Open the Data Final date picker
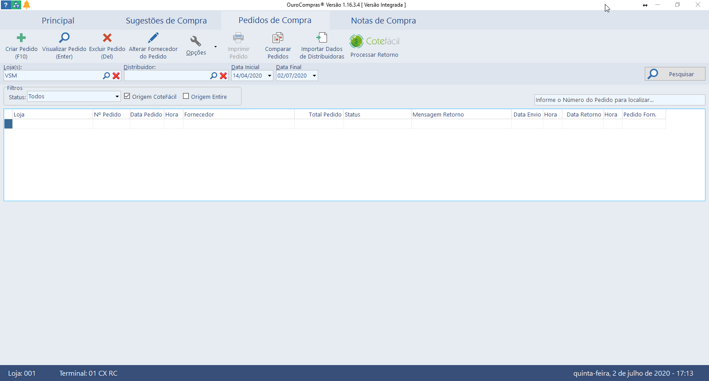 click(314, 76)
